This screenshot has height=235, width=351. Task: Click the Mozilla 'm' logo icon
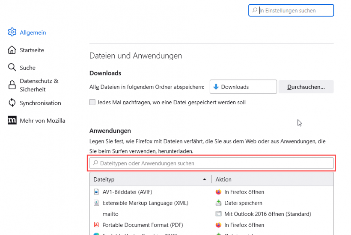[x=12, y=120]
